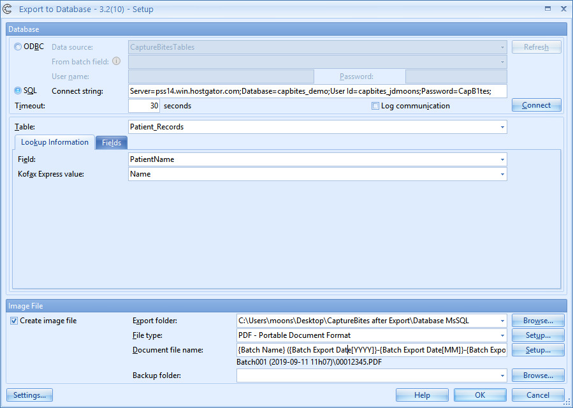Open Settings from the bottom left button

29,395
